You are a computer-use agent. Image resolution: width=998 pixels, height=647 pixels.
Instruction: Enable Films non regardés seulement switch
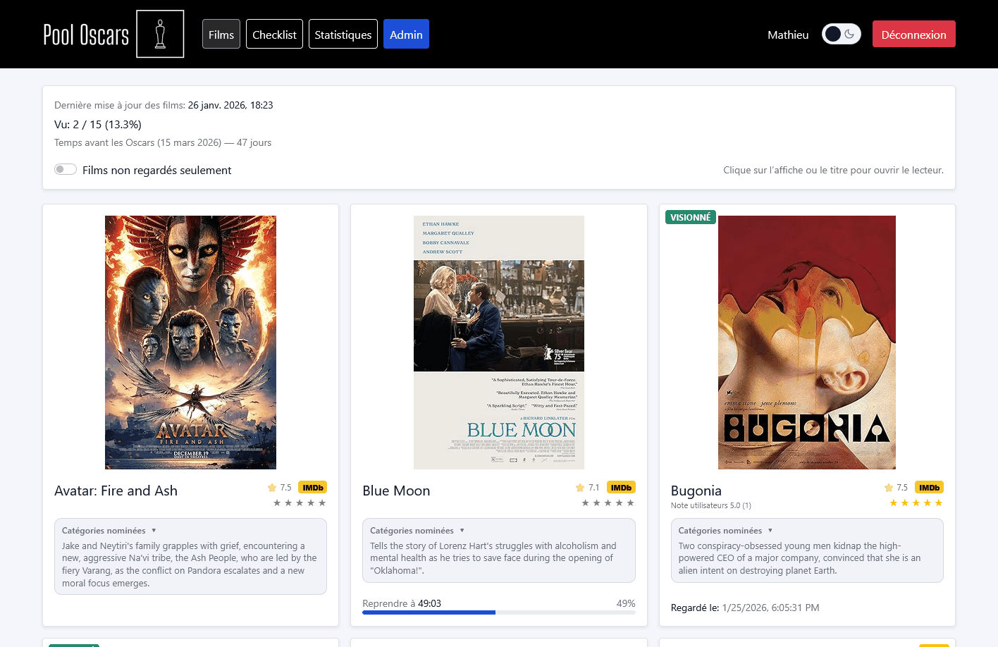point(66,169)
